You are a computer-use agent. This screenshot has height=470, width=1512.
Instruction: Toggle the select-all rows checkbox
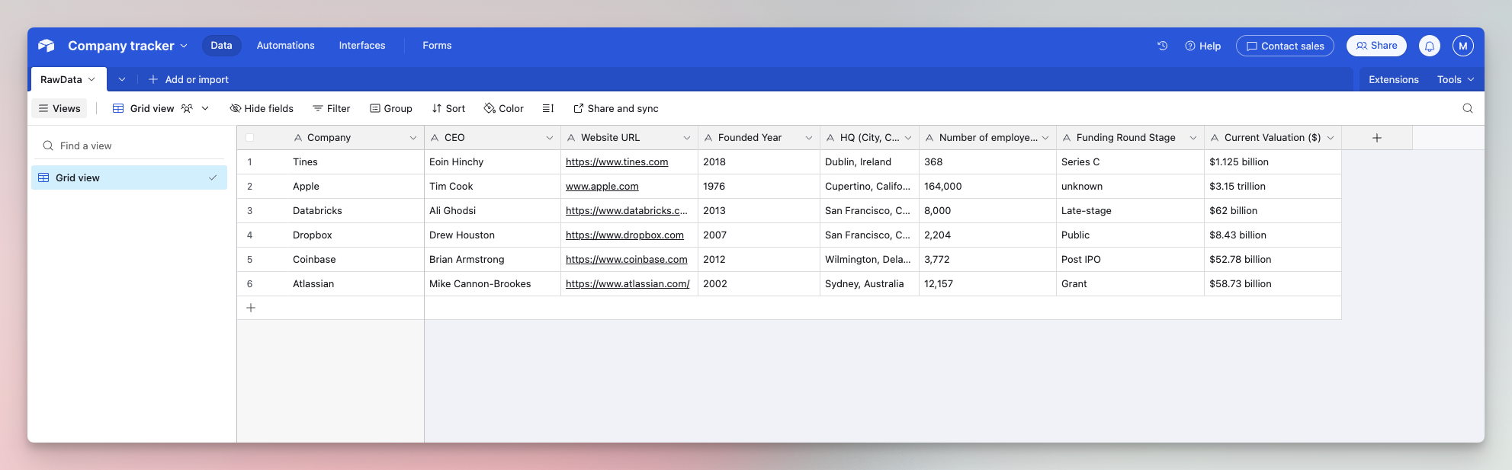coord(249,138)
